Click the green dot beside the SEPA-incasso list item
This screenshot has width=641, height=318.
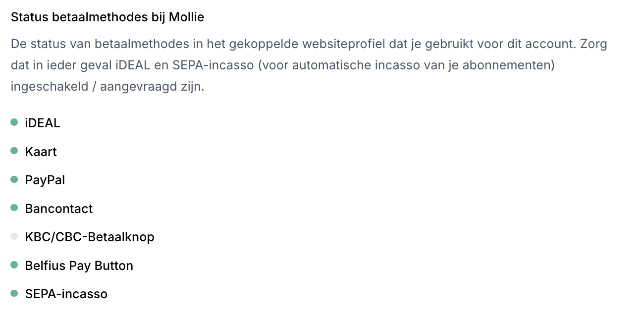coord(14,294)
